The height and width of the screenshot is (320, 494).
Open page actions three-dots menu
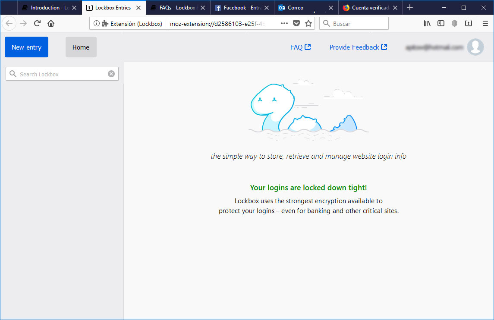point(284,23)
